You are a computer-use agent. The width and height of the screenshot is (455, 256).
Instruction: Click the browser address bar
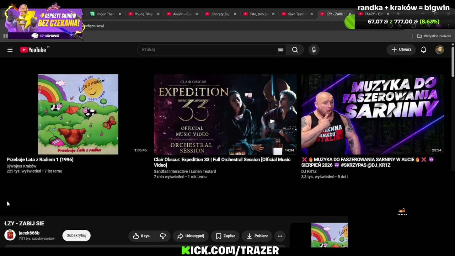pyautogui.click(x=213, y=26)
